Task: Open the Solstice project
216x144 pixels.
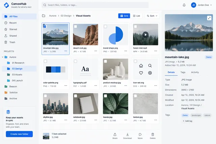Action: click(19, 92)
